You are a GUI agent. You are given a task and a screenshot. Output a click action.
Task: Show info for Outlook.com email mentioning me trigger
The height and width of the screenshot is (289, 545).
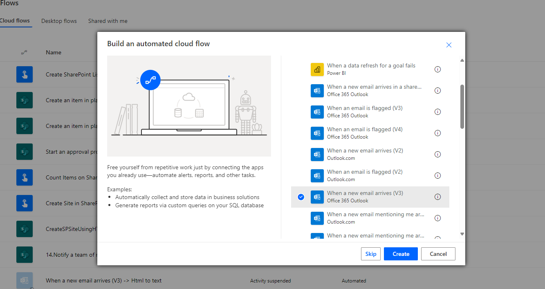click(x=437, y=218)
